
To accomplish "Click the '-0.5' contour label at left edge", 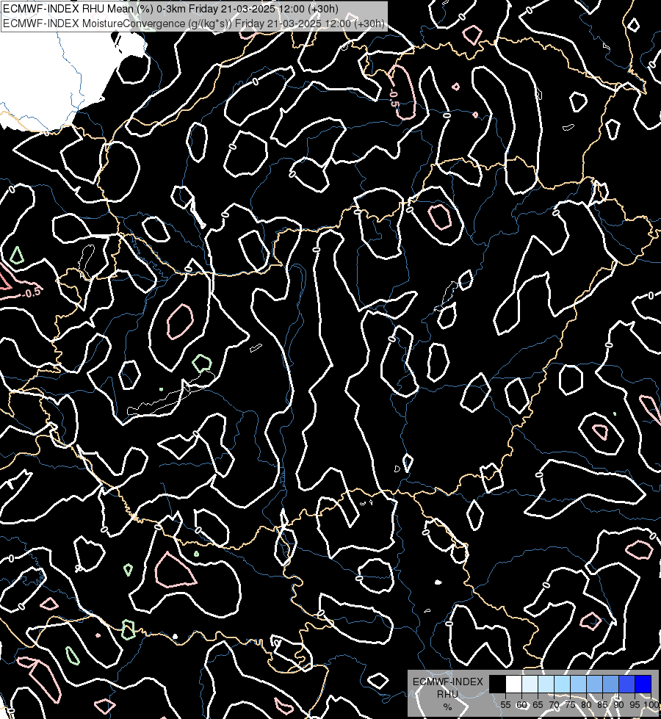I will pos(32,292).
